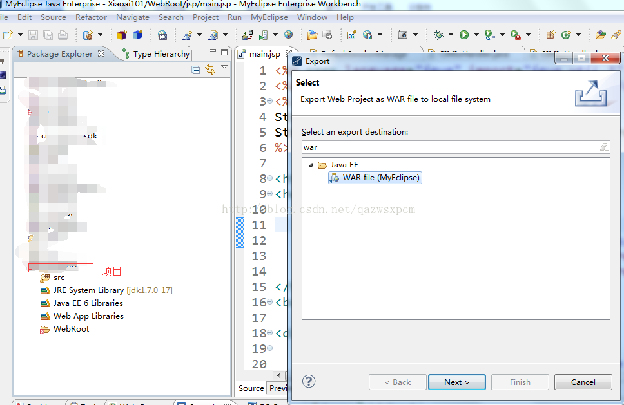Toggle Link with Editor in Package Explorer
The width and height of the screenshot is (624, 405).
[x=210, y=70]
